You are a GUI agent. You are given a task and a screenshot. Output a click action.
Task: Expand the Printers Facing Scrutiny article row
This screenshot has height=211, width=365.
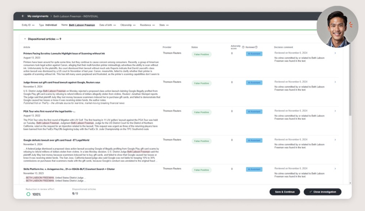335,53
